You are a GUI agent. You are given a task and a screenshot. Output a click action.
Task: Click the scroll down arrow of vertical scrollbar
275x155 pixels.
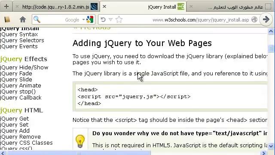(271, 146)
